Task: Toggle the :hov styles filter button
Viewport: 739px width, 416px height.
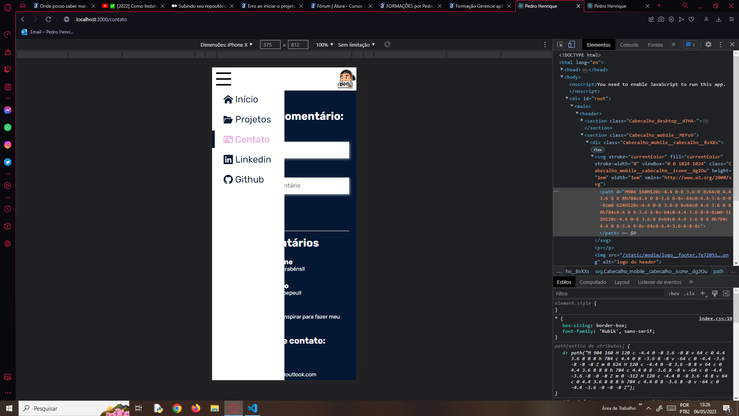Action: (676, 294)
